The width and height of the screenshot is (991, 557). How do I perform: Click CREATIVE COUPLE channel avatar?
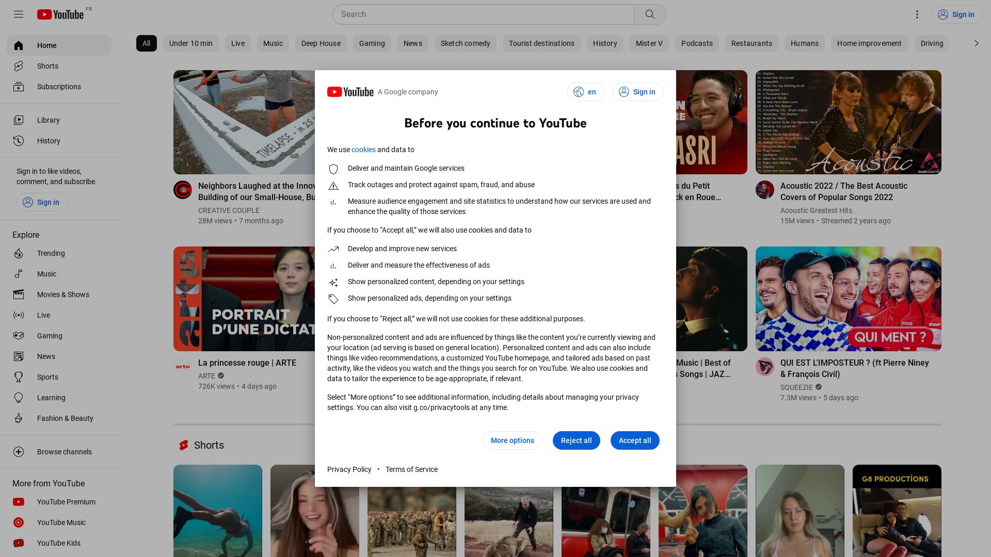[x=183, y=190]
